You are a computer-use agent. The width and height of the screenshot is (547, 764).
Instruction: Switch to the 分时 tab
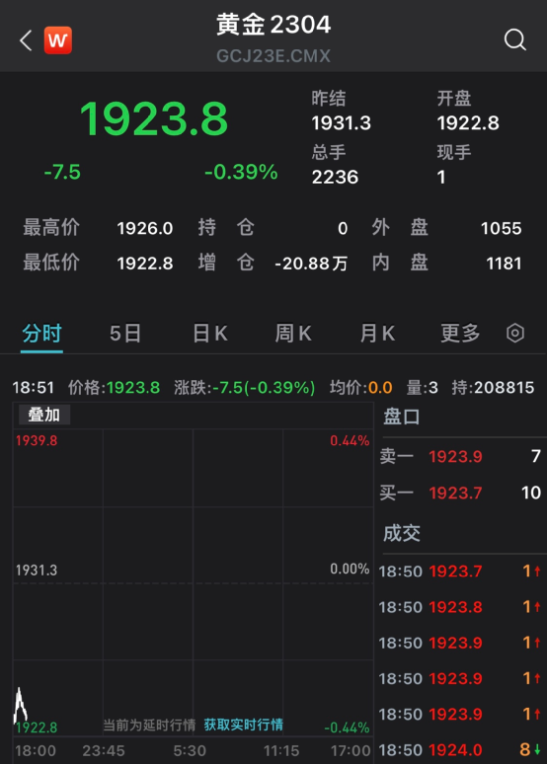(x=41, y=334)
